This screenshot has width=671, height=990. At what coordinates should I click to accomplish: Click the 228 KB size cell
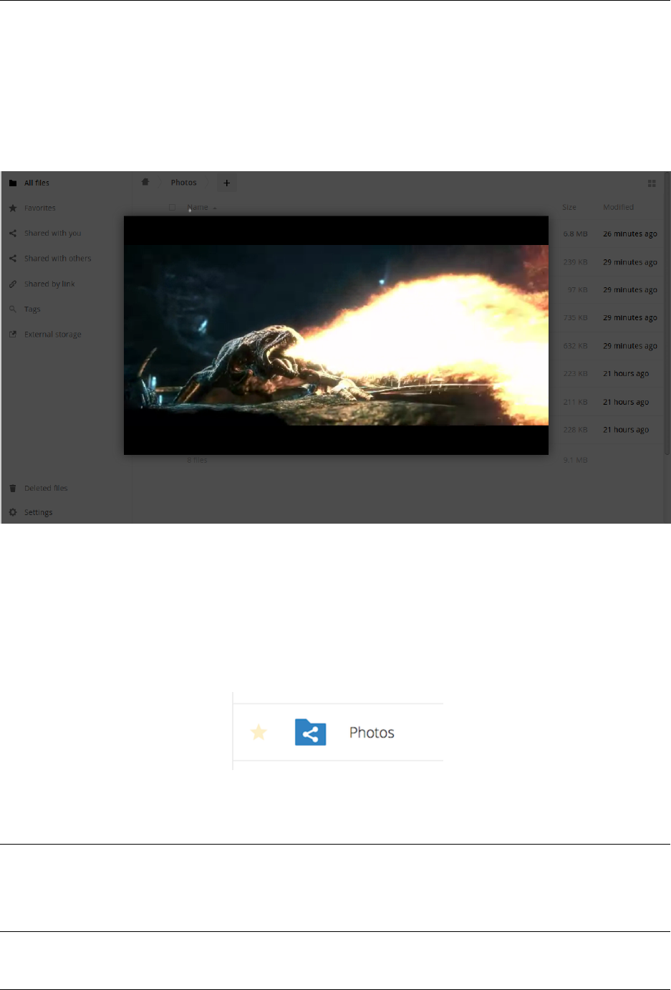click(575, 430)
